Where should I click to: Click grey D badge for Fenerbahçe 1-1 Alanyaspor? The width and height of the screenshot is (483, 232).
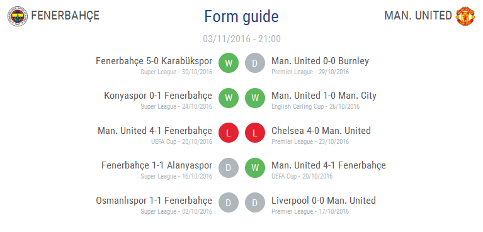tap(229, 168)
